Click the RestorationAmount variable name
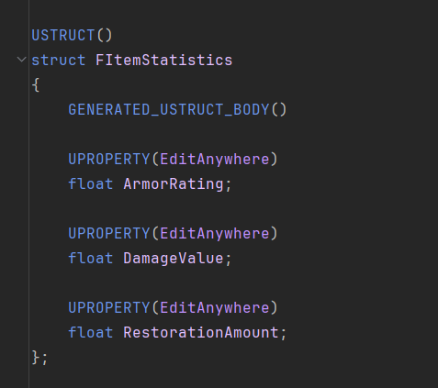Image resolution: width=438 pixels, height=388 pixels. coord(201,333)
